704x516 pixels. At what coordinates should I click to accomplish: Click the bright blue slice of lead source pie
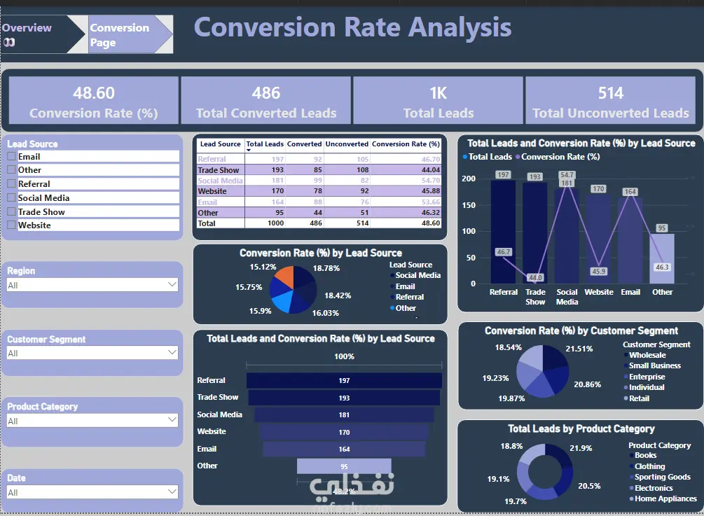(x=282, y=303)
